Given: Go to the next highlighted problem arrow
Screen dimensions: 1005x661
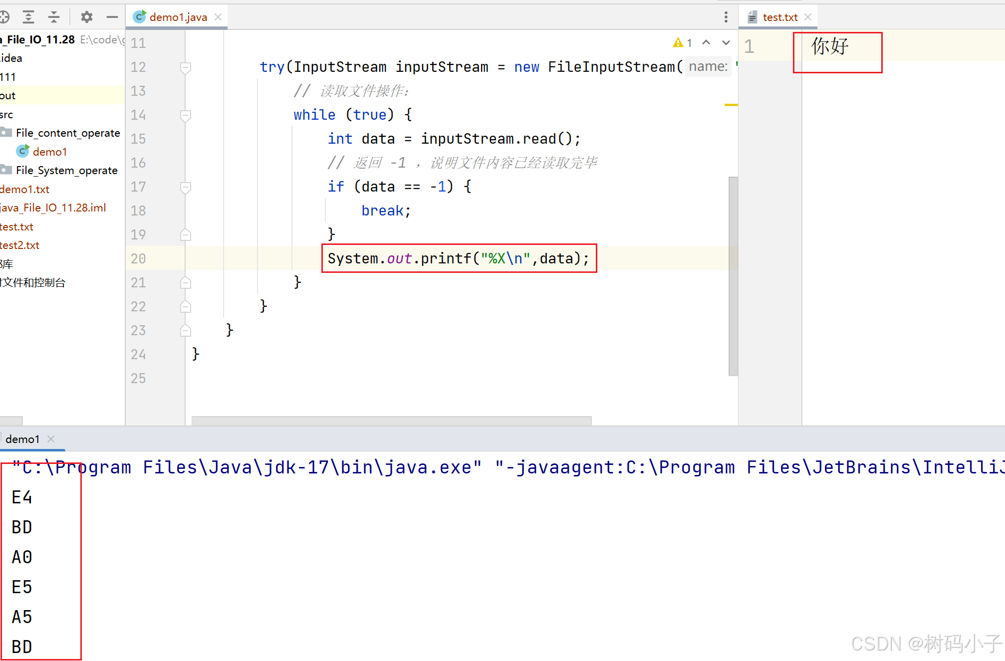Looking at the screenshot, I should pos(726,43).
